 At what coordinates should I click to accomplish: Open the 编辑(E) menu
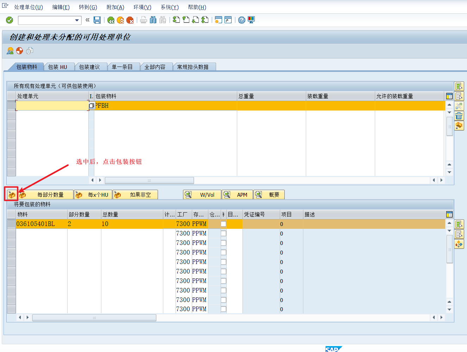click(x=61, y=7)
